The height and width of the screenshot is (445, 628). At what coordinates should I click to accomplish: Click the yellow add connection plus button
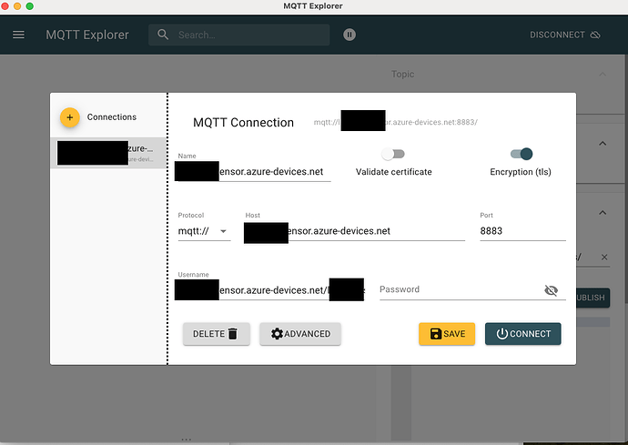tap(70, 117)
